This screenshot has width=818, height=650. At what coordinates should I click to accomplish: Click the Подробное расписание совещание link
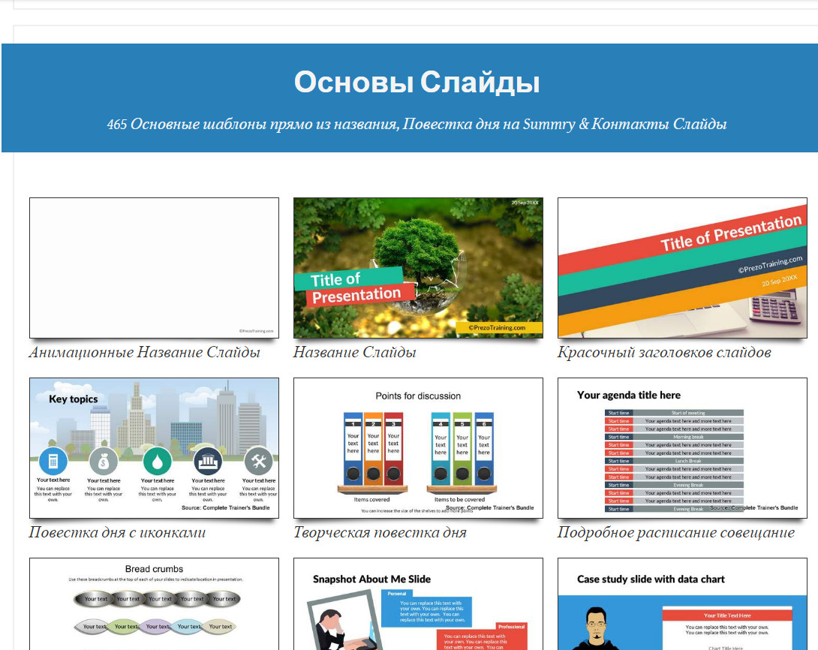tap(675, 533)
